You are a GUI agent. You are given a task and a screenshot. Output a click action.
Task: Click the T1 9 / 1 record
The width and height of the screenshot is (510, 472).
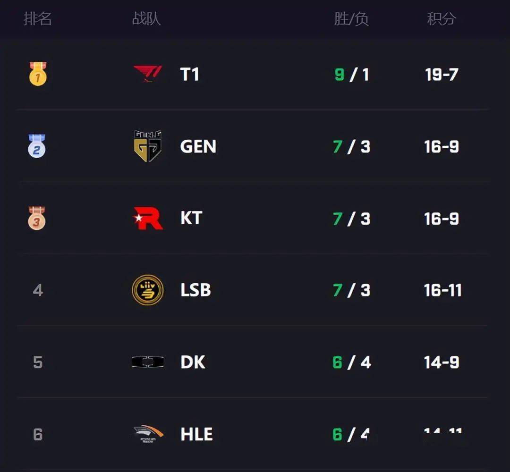[x=351, y=75]
